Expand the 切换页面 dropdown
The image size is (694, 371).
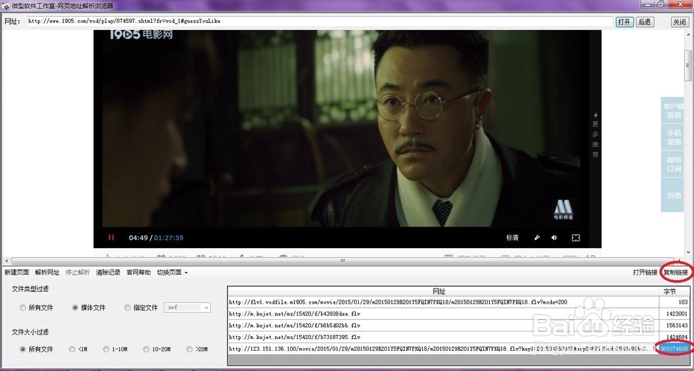172,273
